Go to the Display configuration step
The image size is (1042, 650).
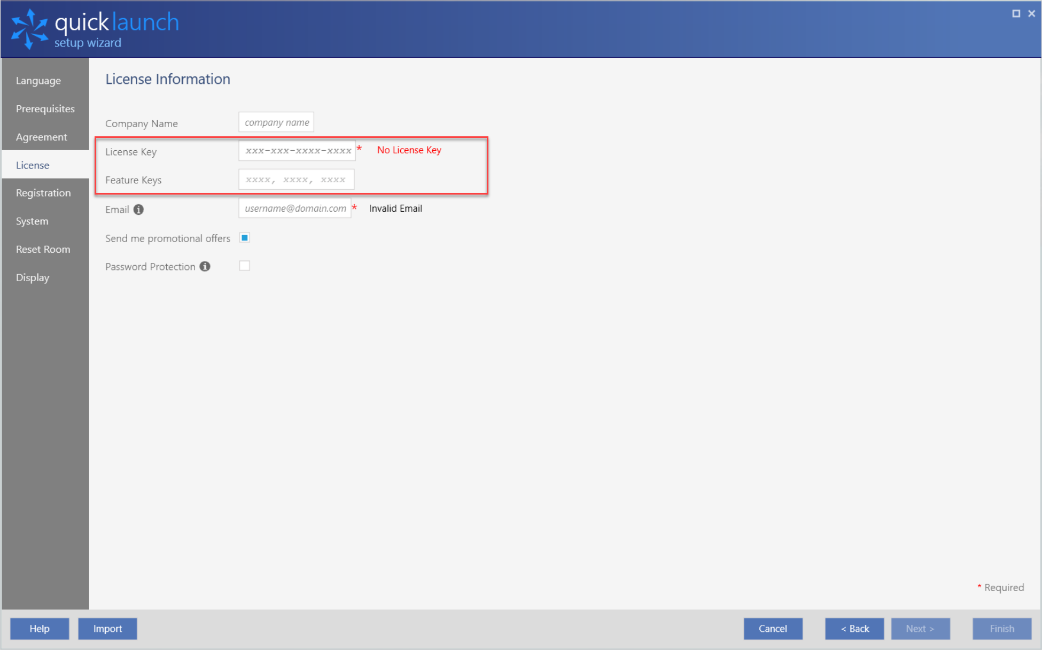[33, 277]
